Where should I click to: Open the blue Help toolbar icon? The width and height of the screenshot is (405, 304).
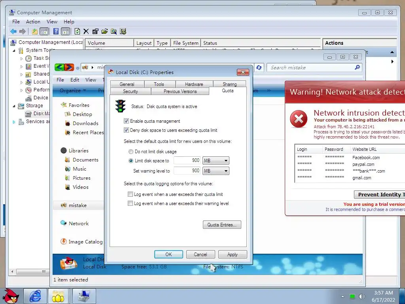coord(56,32)
